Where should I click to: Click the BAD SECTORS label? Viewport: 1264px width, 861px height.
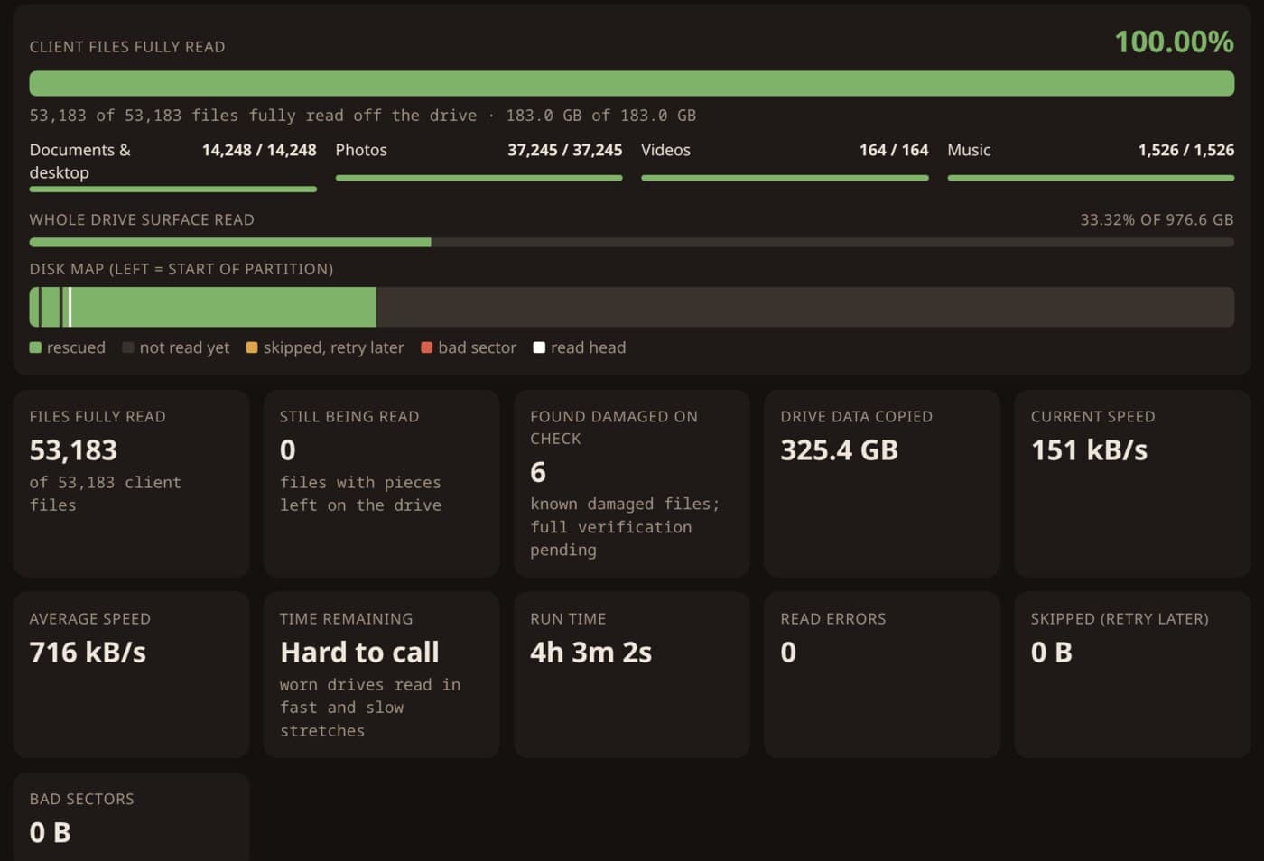pos(81,800)
